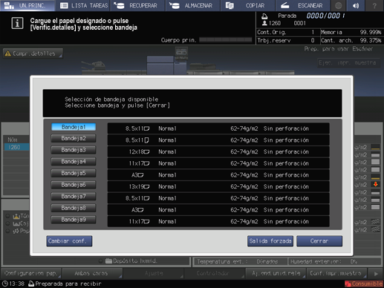Screen dimensions: 384x288
Task: Click the information icon beside the message
Action: coord(17,24)
